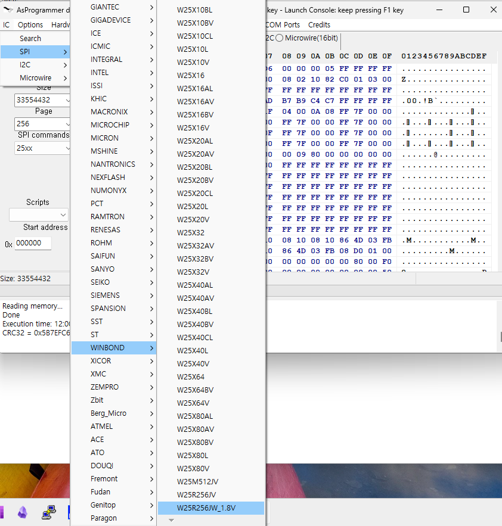Expand the ZEMPRO manufacturer submenu
Image resolution: width=502 pixels, height=526 pixels.
pos(114,387)
